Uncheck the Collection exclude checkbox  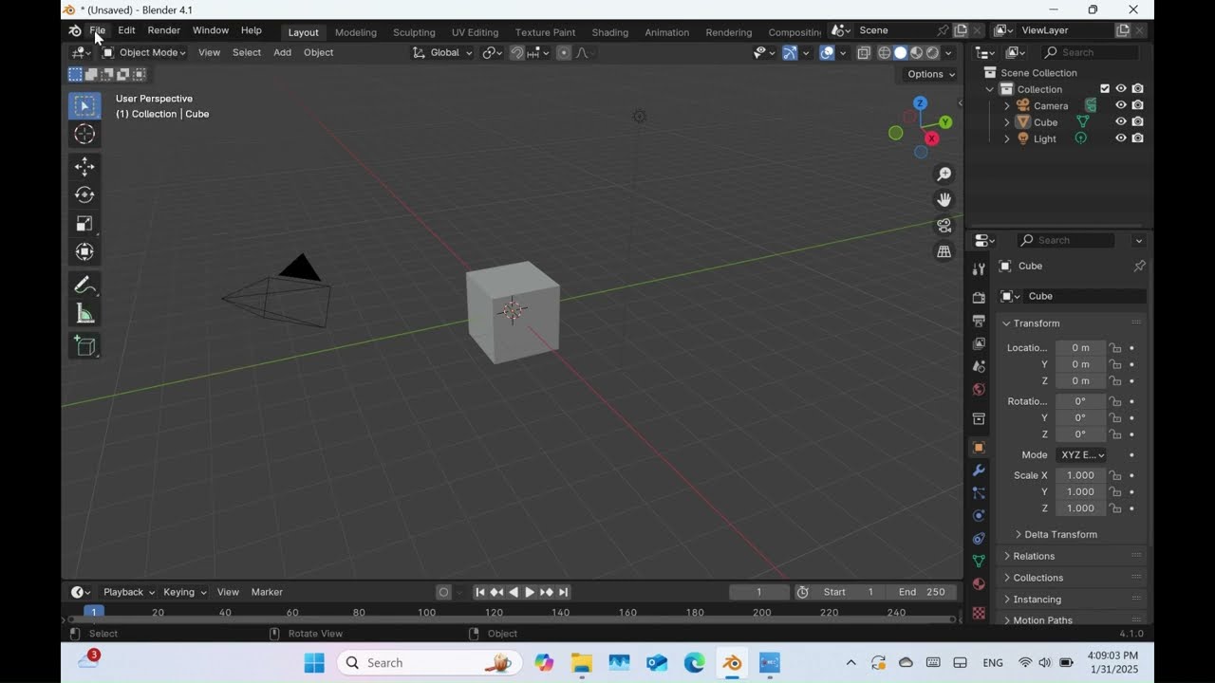click(1104, 89)
